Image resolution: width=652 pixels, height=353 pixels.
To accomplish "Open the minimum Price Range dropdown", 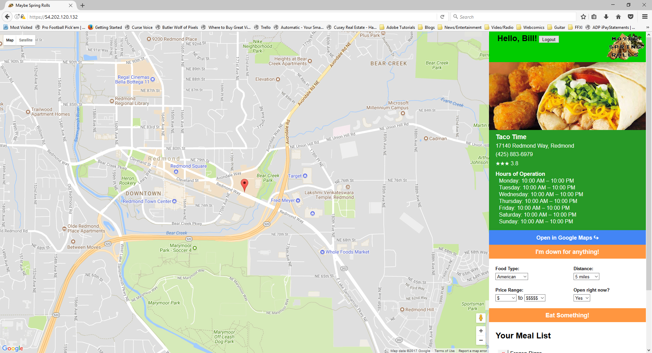I will (x=506, y=298).
